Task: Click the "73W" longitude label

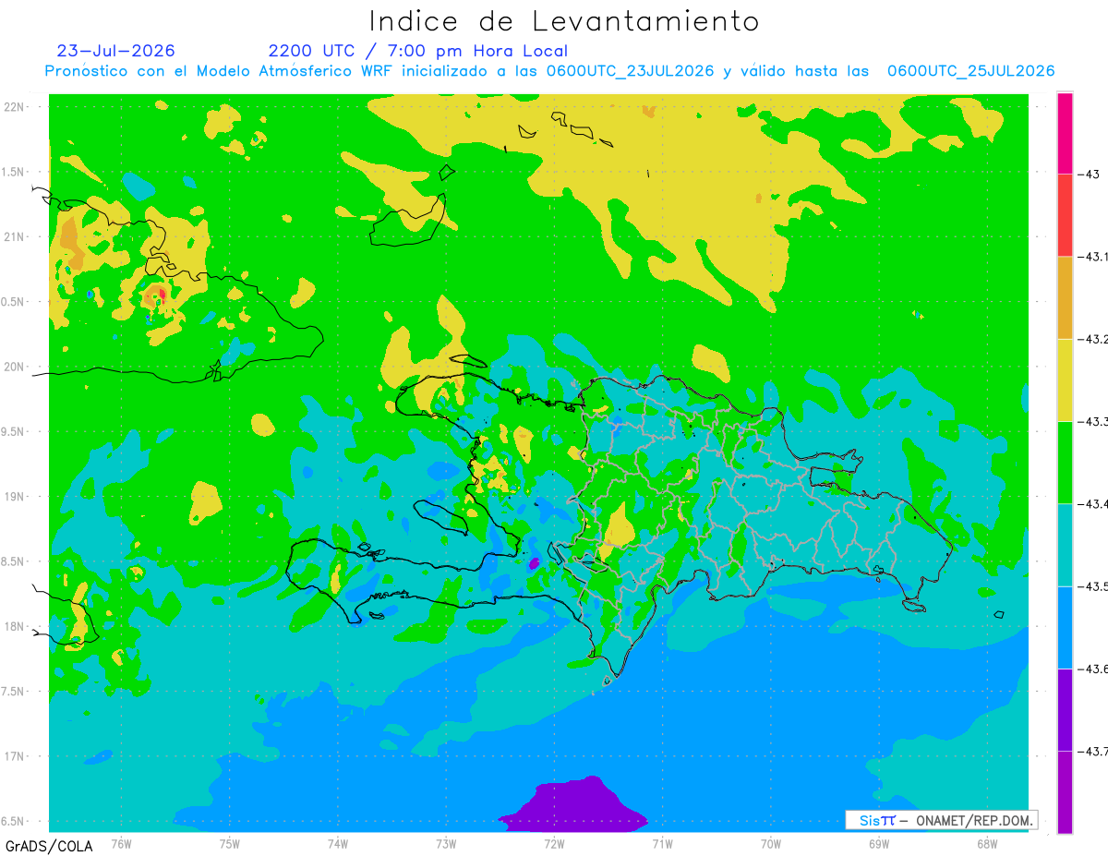Action: point(446,843)
